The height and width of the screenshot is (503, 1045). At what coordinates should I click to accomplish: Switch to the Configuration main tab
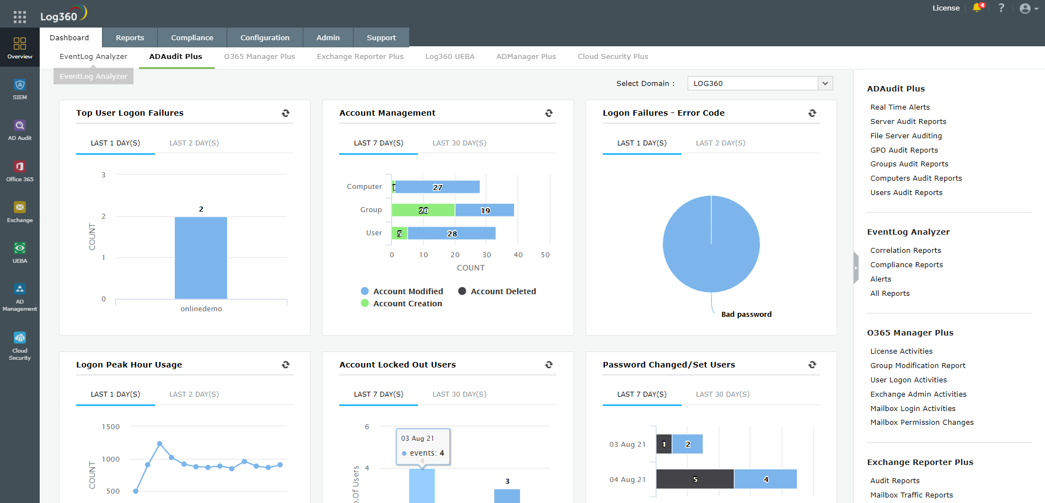(x=265, y=37)
